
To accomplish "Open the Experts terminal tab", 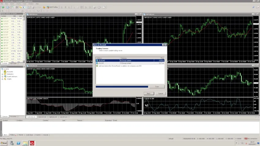I will (38, 135).
